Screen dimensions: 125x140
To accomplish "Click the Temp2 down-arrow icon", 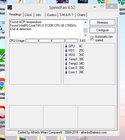I will pyautogui.click(x=66, y=63).
